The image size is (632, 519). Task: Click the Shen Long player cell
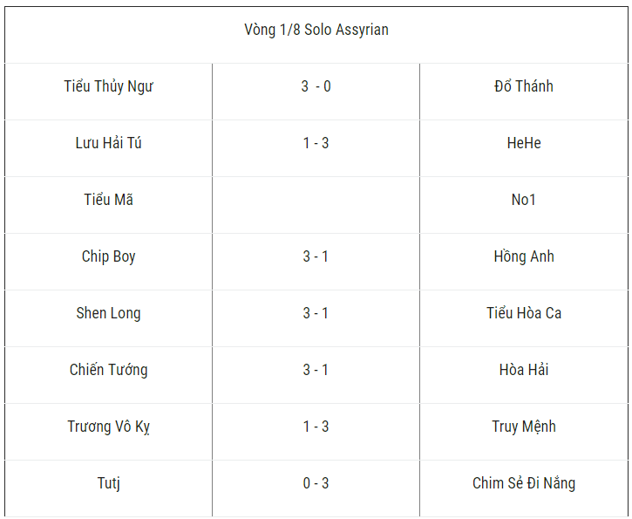[x=109, y=313]
